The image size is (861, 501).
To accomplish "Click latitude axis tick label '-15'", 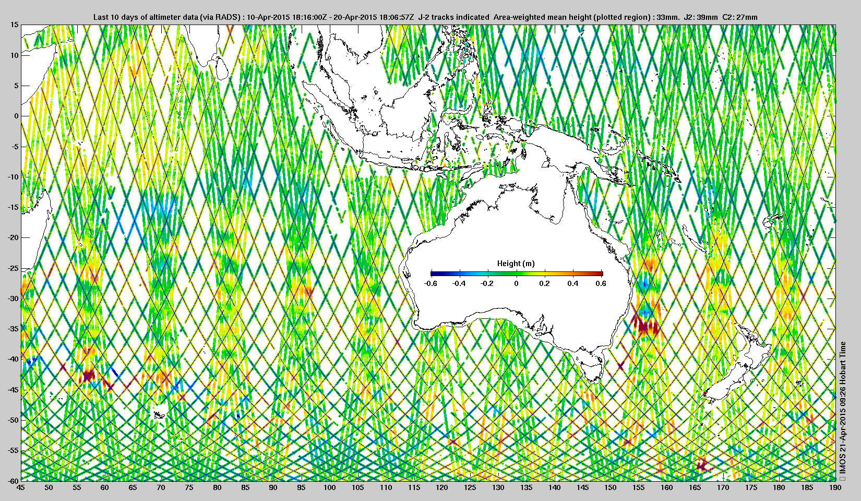I will pos(13,207).
